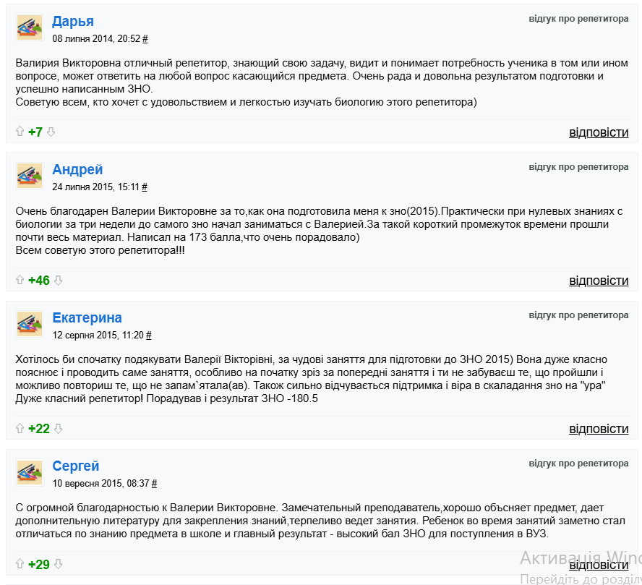642x585 pixels.
Task: Open Сергей's profile name link
Action: (x=76, y=466)
